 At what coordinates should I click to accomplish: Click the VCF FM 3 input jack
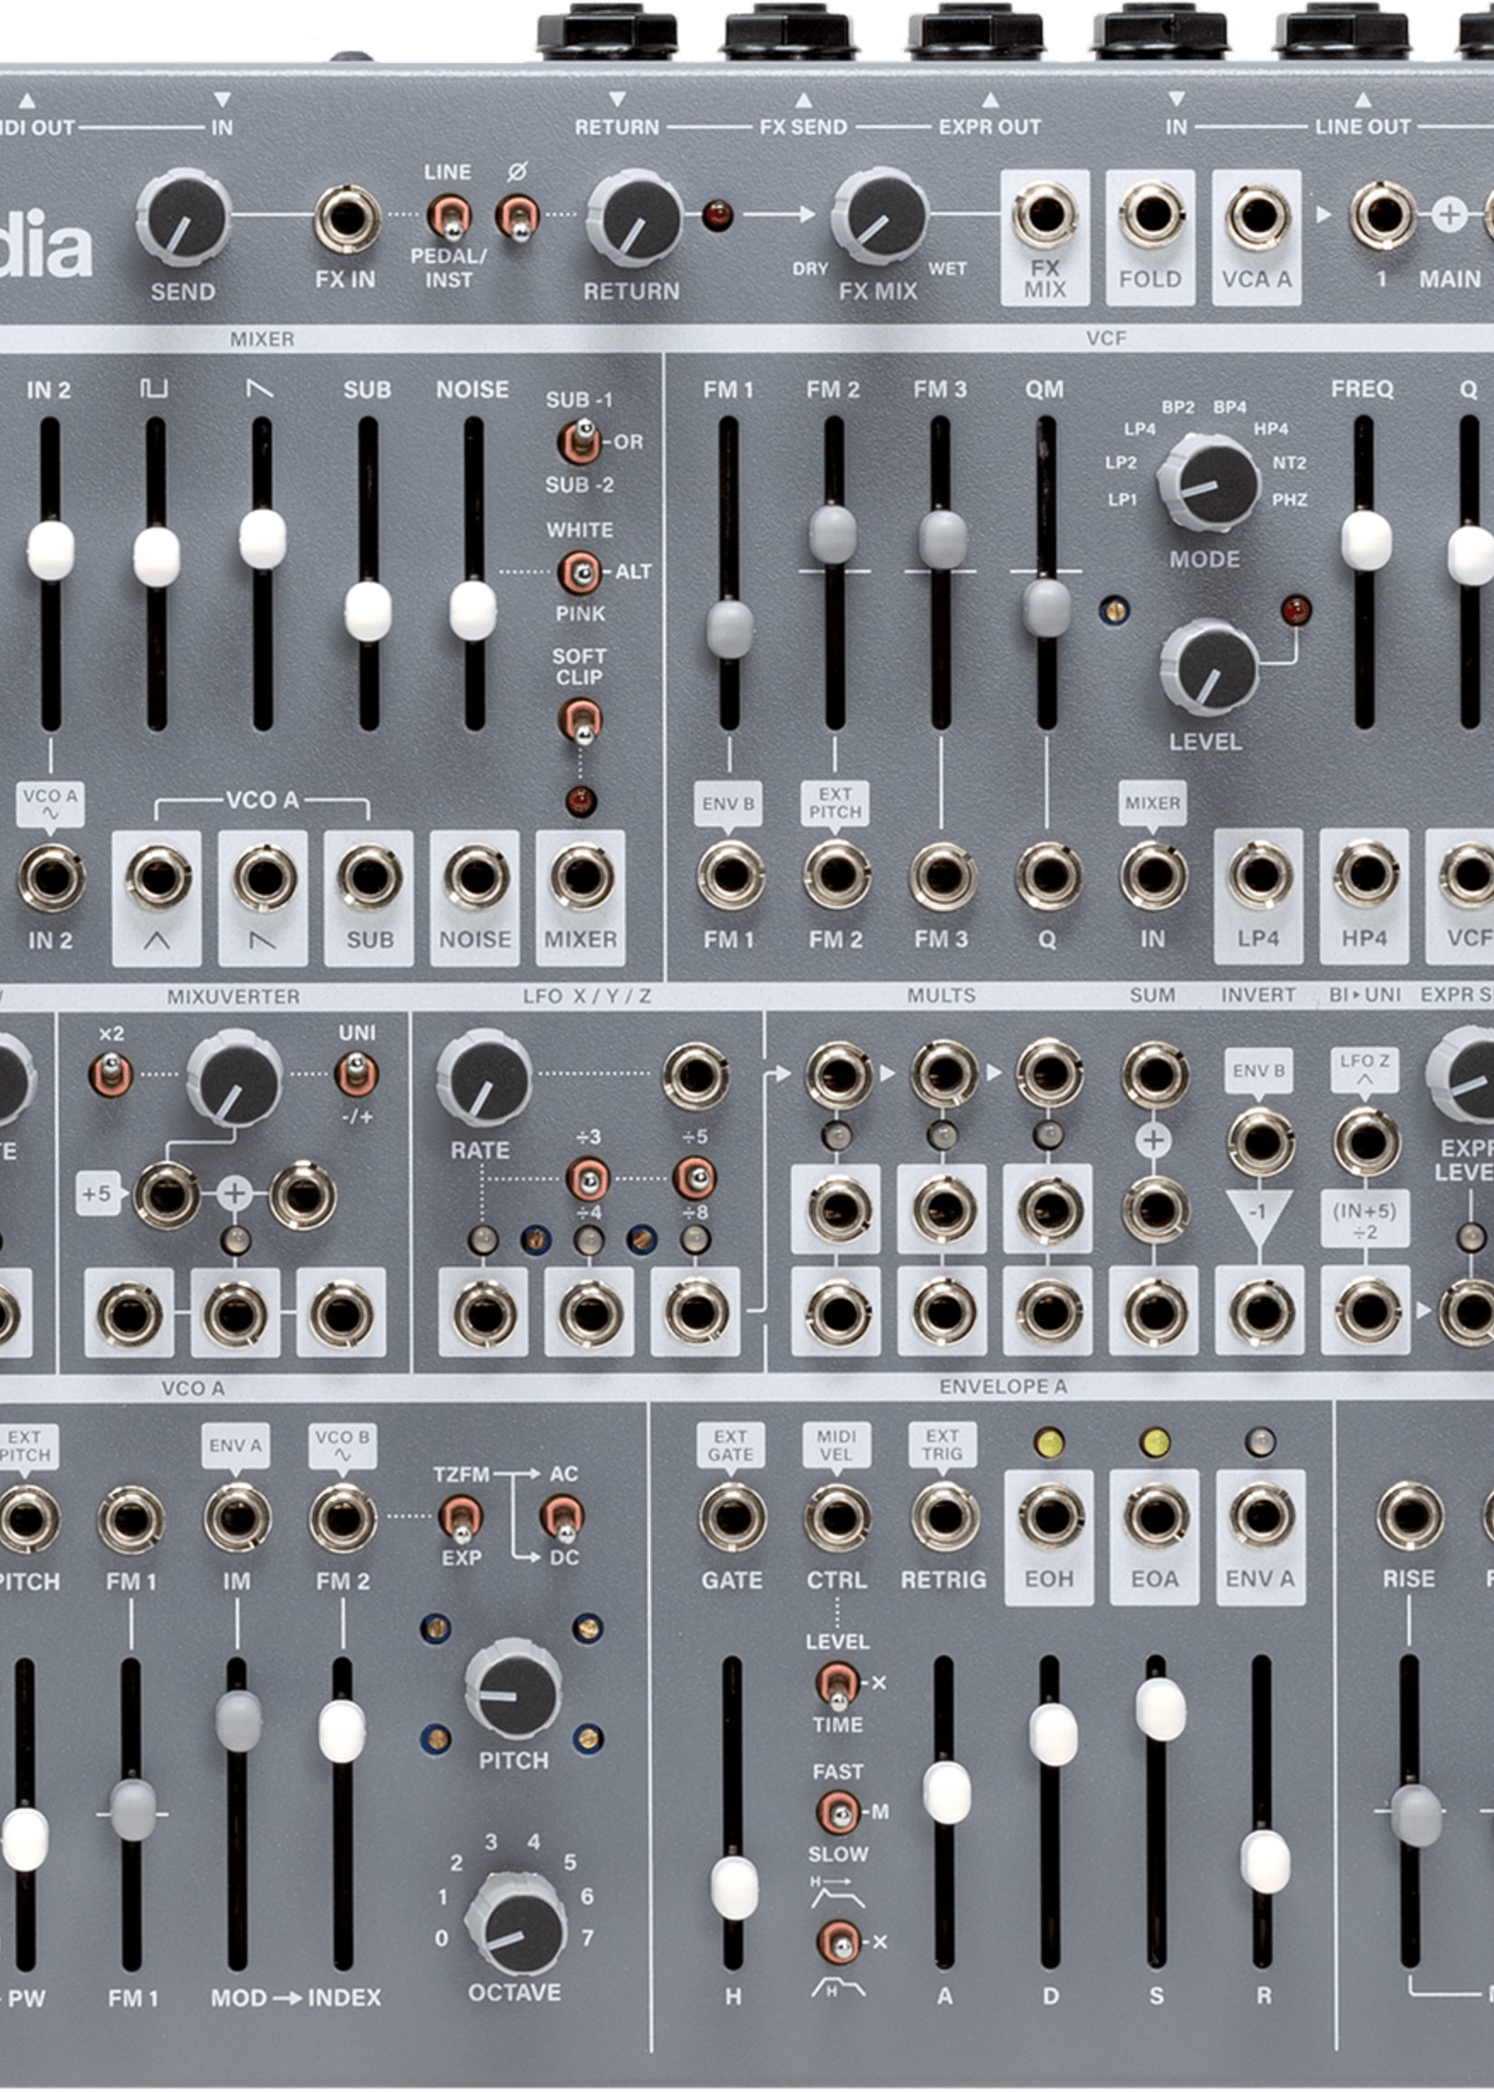pos(942,875)
